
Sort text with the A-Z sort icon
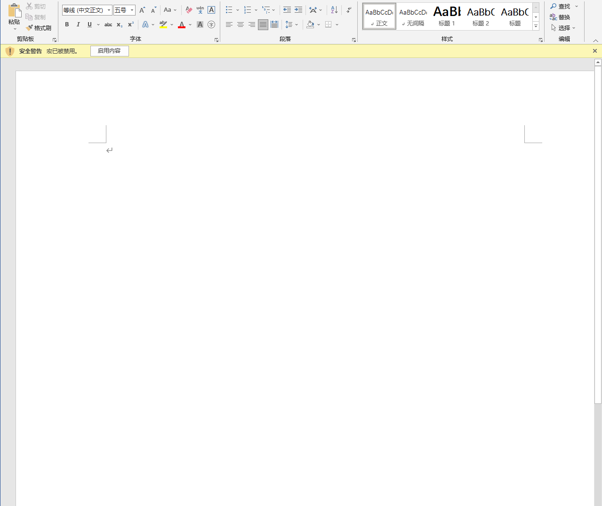click(334, 10)
